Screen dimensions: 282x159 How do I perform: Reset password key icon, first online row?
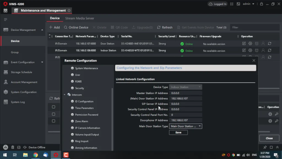pos(276,114)
